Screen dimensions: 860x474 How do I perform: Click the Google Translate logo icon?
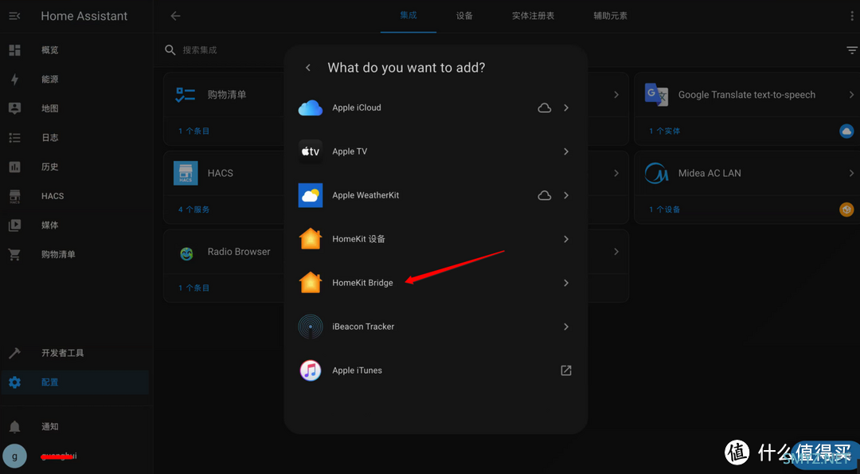tap(656, 94)
